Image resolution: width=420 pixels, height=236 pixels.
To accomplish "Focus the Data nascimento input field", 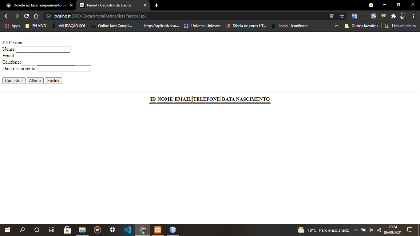I will (x=64, y=69).
